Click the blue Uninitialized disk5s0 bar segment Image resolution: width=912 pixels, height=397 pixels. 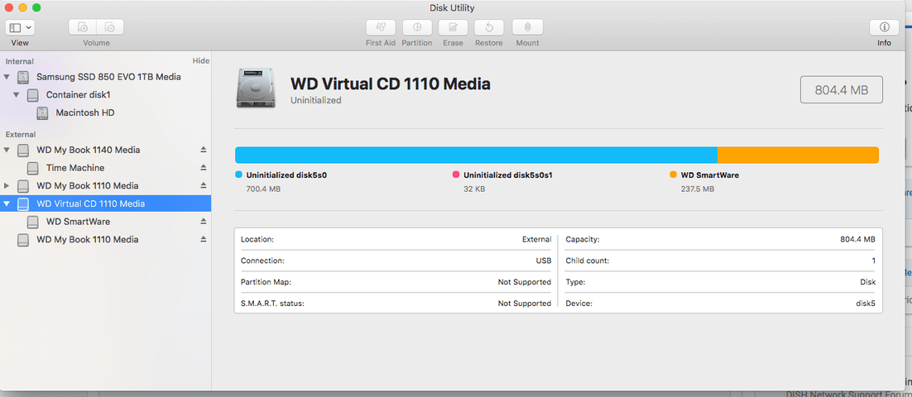[x=476, y=155]
